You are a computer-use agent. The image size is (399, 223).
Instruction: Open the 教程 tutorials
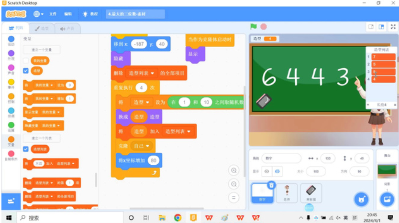(x=90, y=14)
